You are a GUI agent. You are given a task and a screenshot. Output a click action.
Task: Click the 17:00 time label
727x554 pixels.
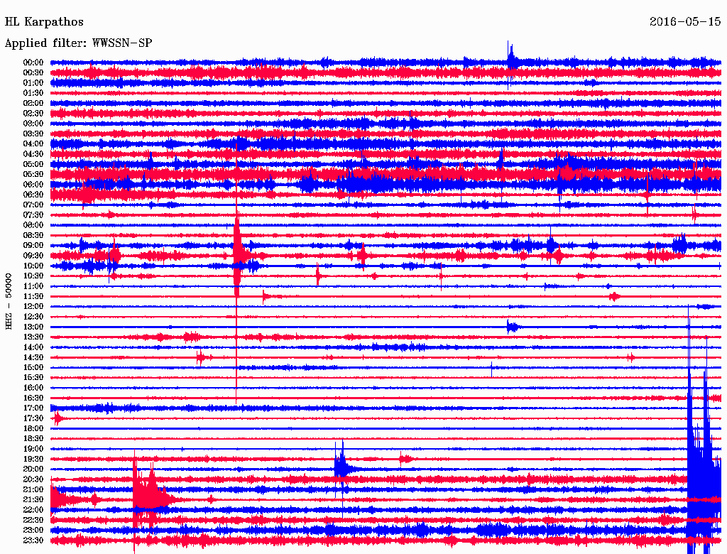point(33,408)
